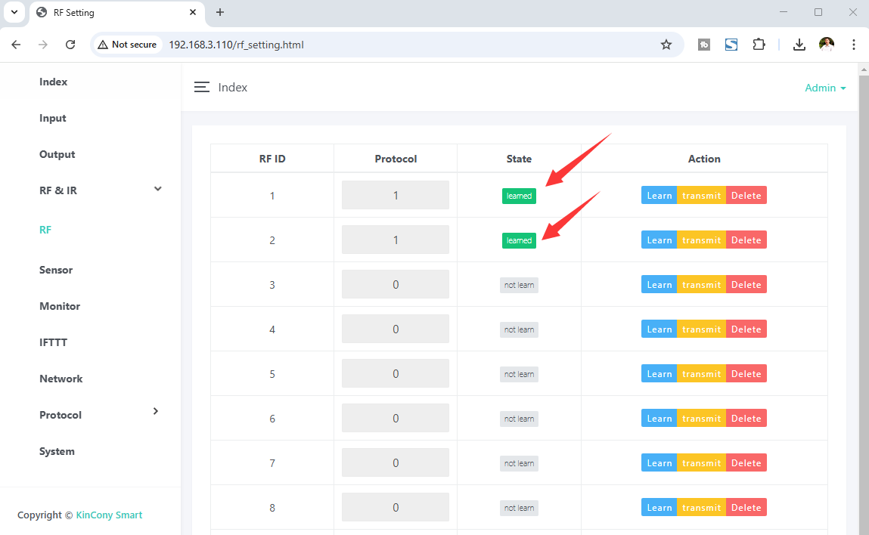This screenshot has width=869, height=535.
Task: Click the Chrome three-dot menu icon
Action: click(853, 45)
